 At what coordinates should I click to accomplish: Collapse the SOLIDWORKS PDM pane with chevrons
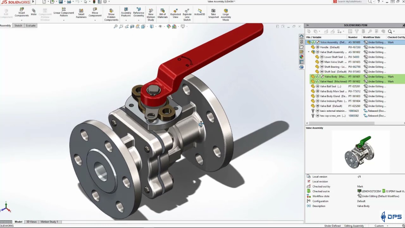[307, 25]
